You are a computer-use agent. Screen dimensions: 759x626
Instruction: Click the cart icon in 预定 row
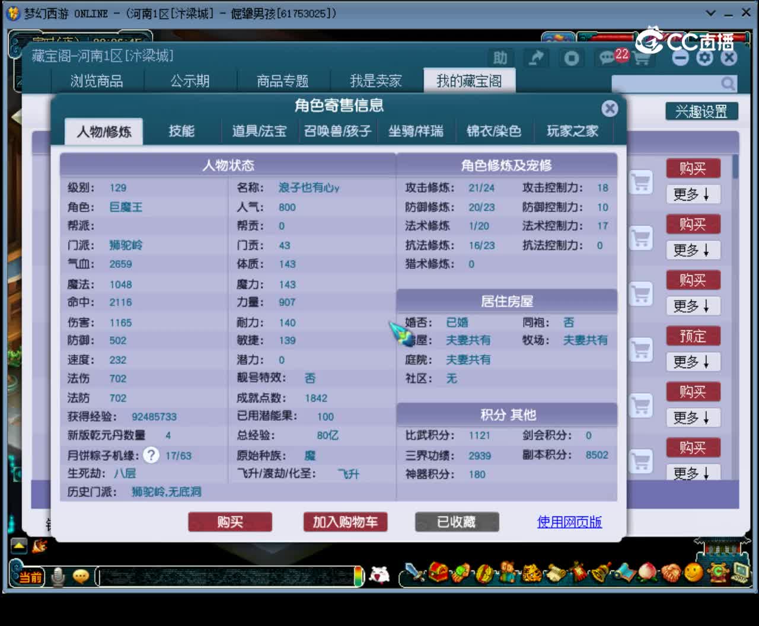point(640,350)
